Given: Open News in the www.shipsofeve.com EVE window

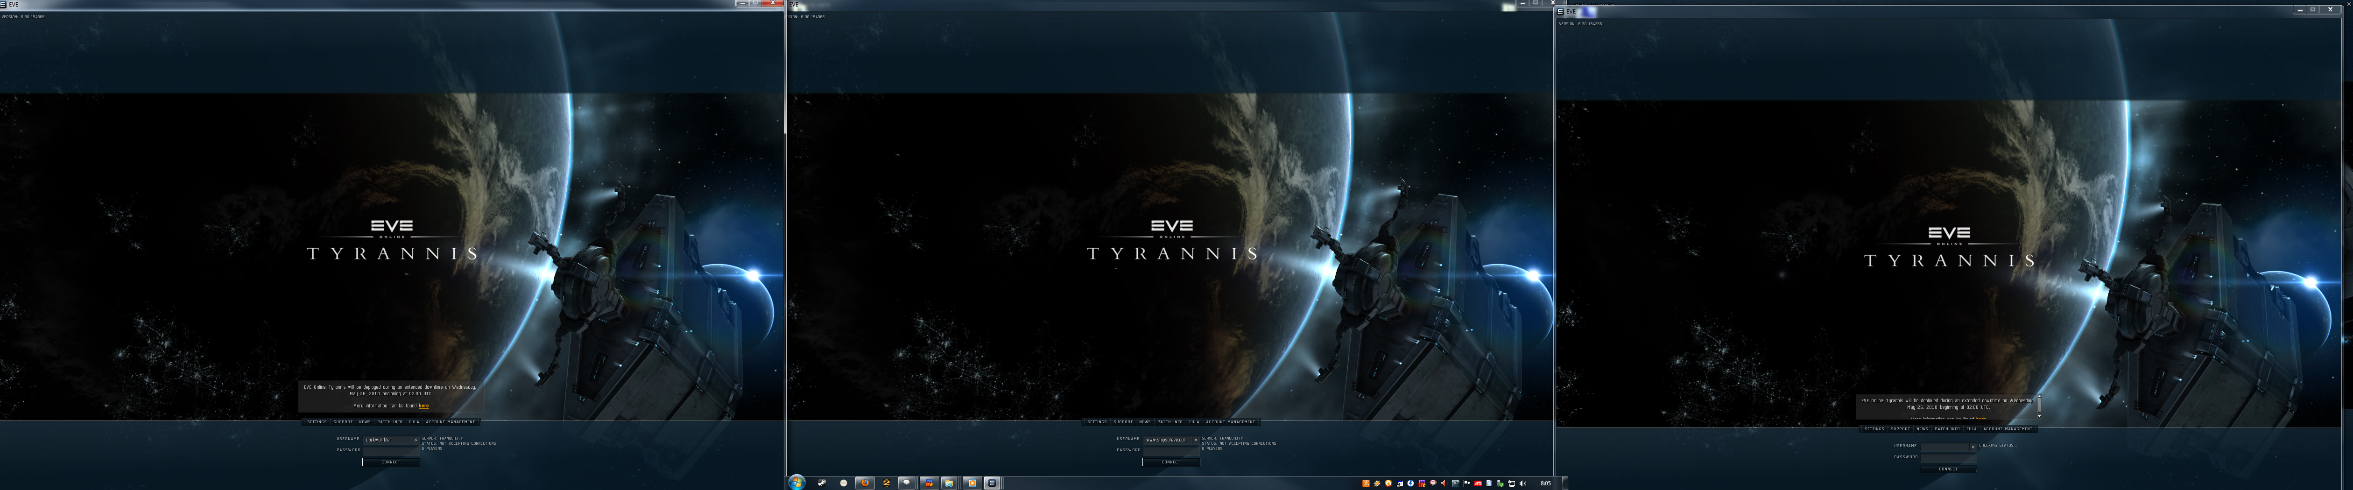Looking at the screenshot, I should [x=1145, y=421].
